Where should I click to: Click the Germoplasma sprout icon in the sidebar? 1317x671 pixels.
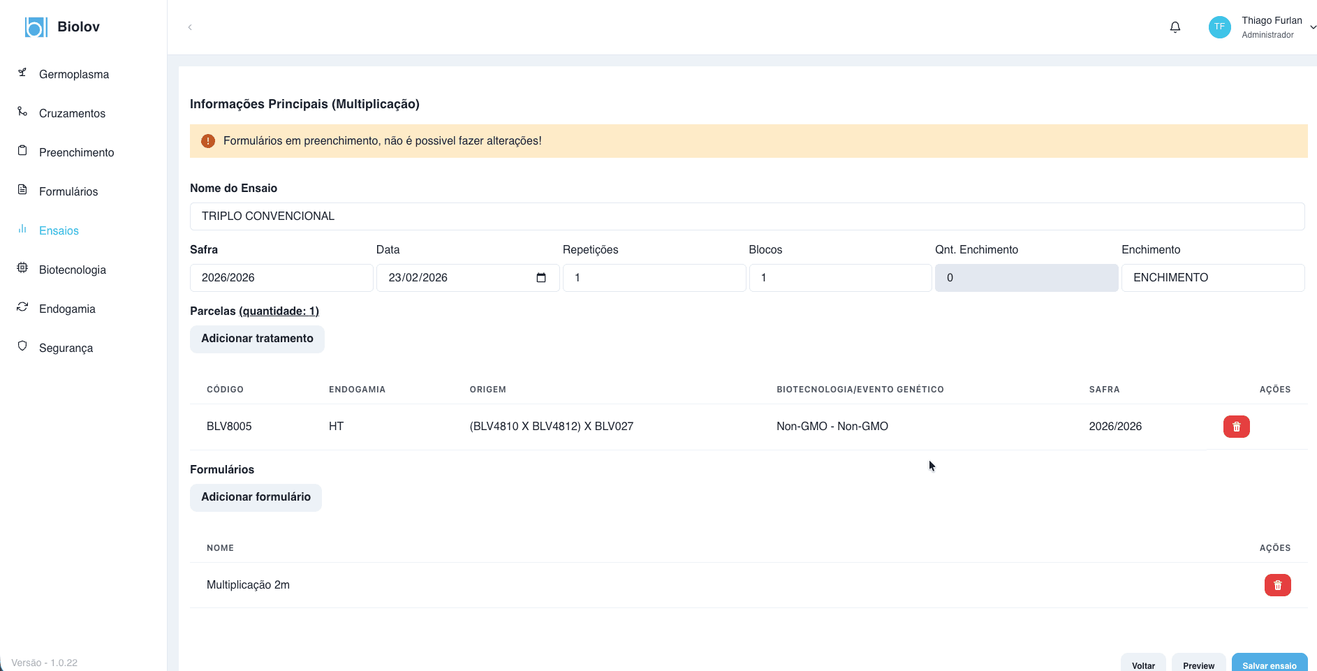(22, 73)
